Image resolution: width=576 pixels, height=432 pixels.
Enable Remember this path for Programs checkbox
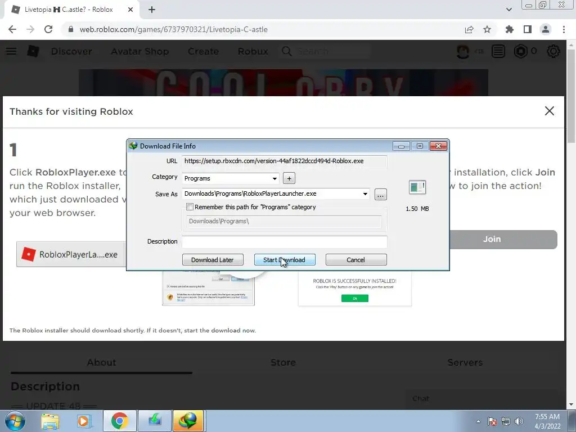coord(190,207)
